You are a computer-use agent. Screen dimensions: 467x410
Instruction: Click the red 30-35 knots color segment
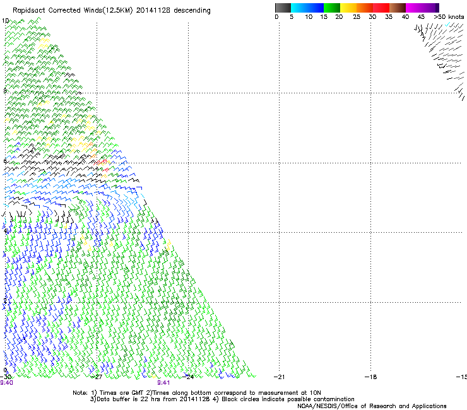point(381,8)
